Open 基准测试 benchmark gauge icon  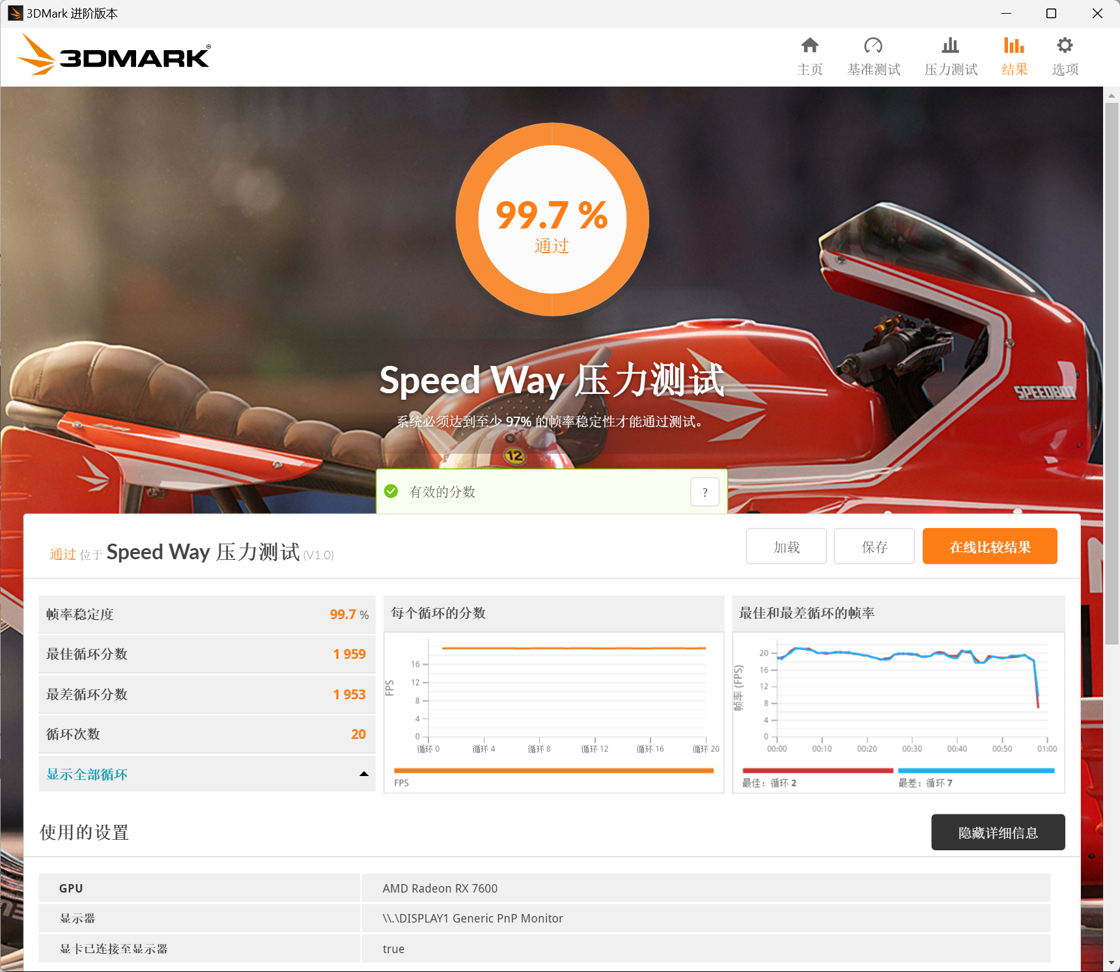click(x=873, y=46)
